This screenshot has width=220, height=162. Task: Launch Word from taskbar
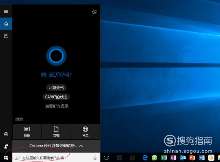[202, 158]
